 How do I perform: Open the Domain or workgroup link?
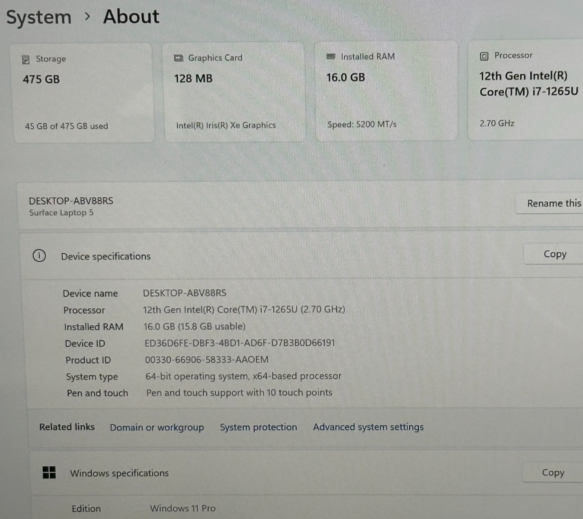[157, 427]
